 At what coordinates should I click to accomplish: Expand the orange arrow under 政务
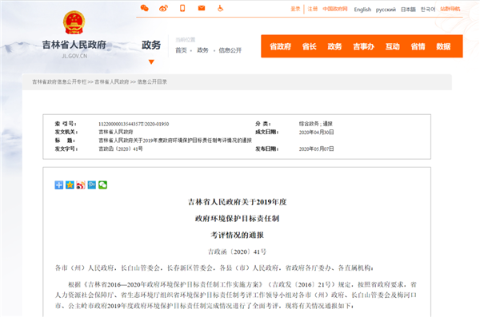pyautogui.click(x=151, y=62)
